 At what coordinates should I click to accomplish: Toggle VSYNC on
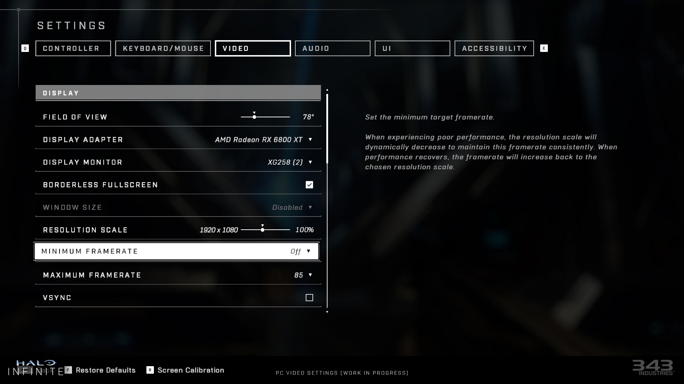(x=309, y=297)
